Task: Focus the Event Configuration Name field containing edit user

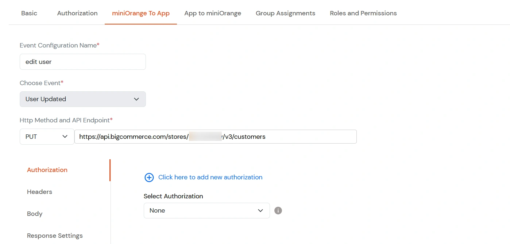Action: [x=83, y=62]
